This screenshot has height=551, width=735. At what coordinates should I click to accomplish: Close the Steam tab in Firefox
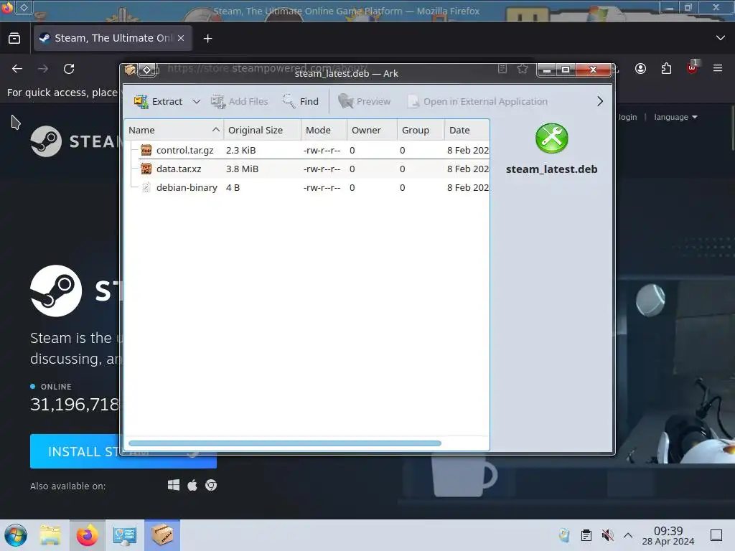tap(181, 39)
